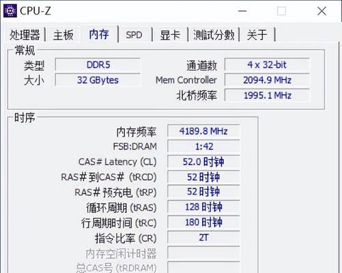Click the 内存频率 label
The image size is (342, 273).
137,132
